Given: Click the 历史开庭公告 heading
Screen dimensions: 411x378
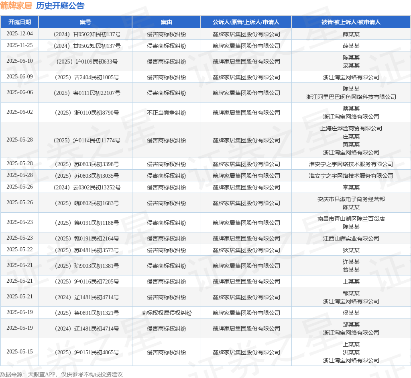Looking at the screenshot, I should tap(60, 6).
